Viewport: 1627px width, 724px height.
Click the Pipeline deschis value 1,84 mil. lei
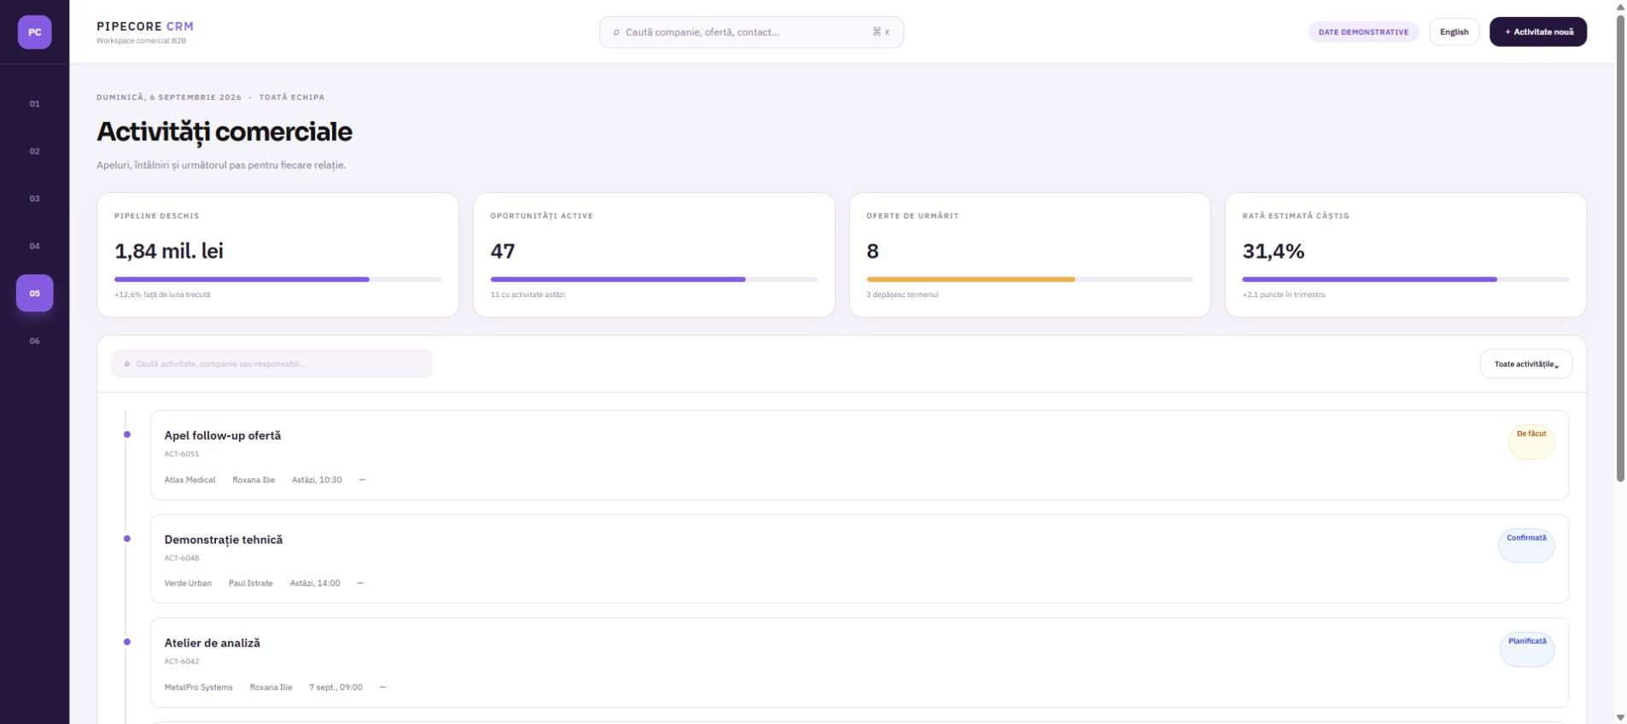pyautogui.click(x=169, y=251)
